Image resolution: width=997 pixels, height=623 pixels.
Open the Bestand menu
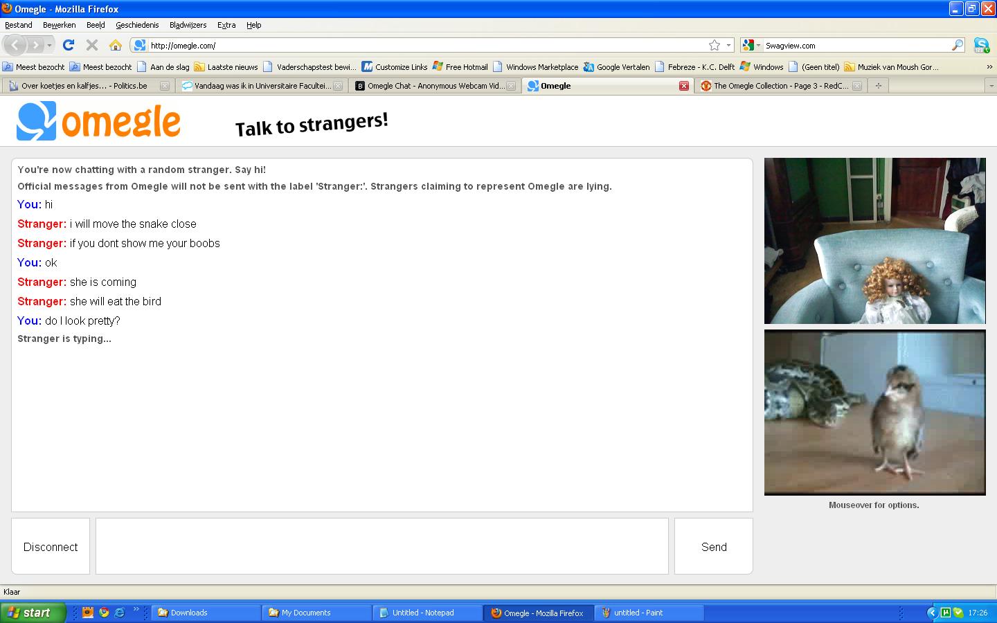19,25
